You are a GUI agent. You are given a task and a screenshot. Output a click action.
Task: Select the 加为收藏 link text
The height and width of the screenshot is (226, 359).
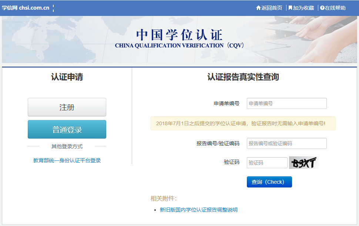pos(303,8)
